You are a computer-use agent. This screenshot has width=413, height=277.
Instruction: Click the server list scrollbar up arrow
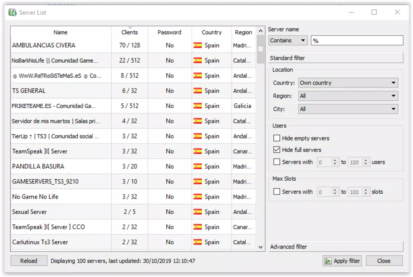tap(260, 31)
